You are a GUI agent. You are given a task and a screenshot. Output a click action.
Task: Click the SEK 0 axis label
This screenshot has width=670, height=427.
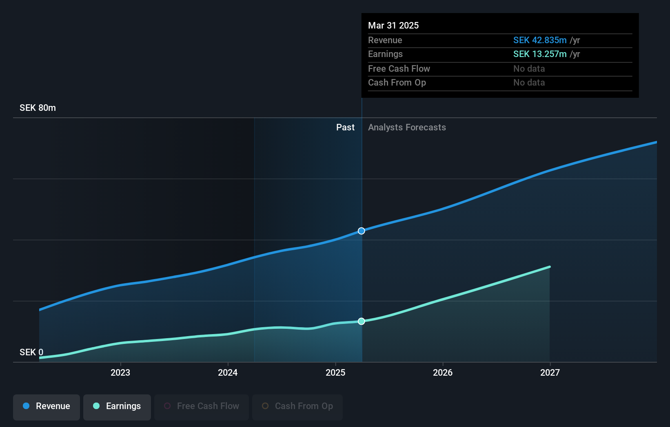[x=31, y=352]
